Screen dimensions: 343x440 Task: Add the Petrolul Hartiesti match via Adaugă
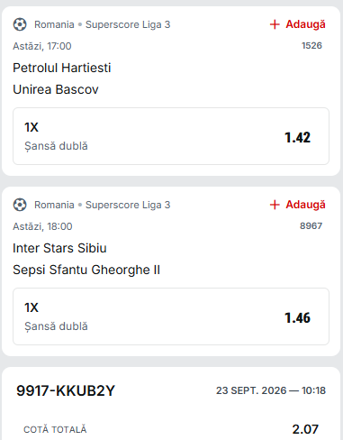(297, 24)
